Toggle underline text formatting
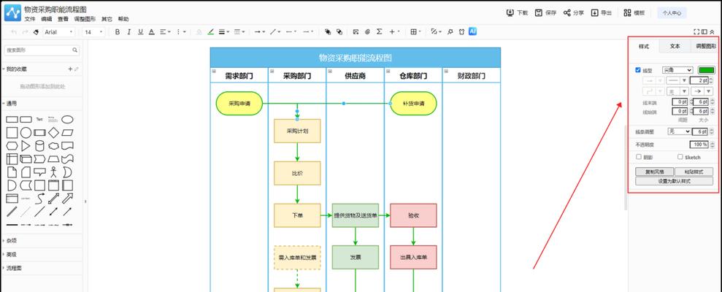 [x=140, y=32]
